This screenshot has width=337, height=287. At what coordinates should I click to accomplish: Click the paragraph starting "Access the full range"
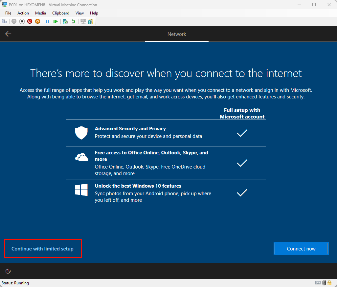[x=166, y=93]
